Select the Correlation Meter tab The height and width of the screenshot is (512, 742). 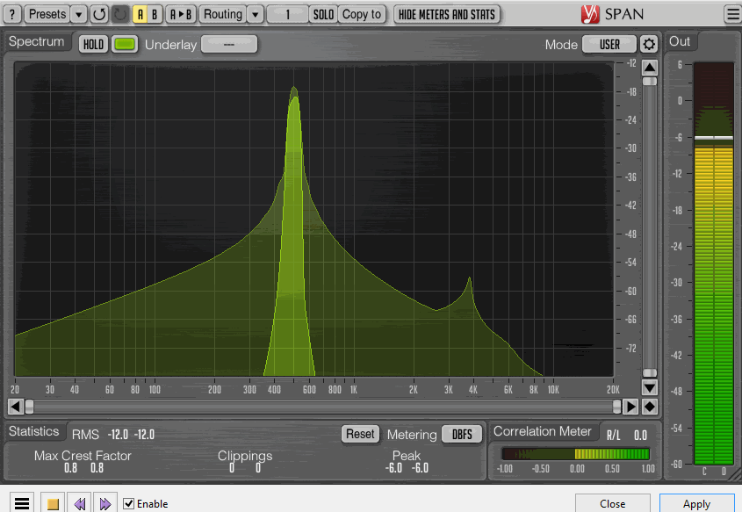[543, 431]
